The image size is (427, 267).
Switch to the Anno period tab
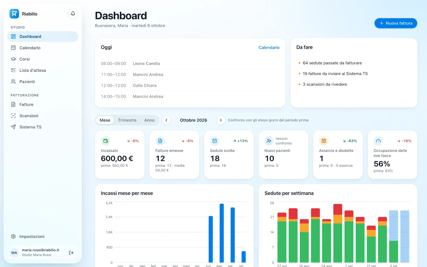149,120
